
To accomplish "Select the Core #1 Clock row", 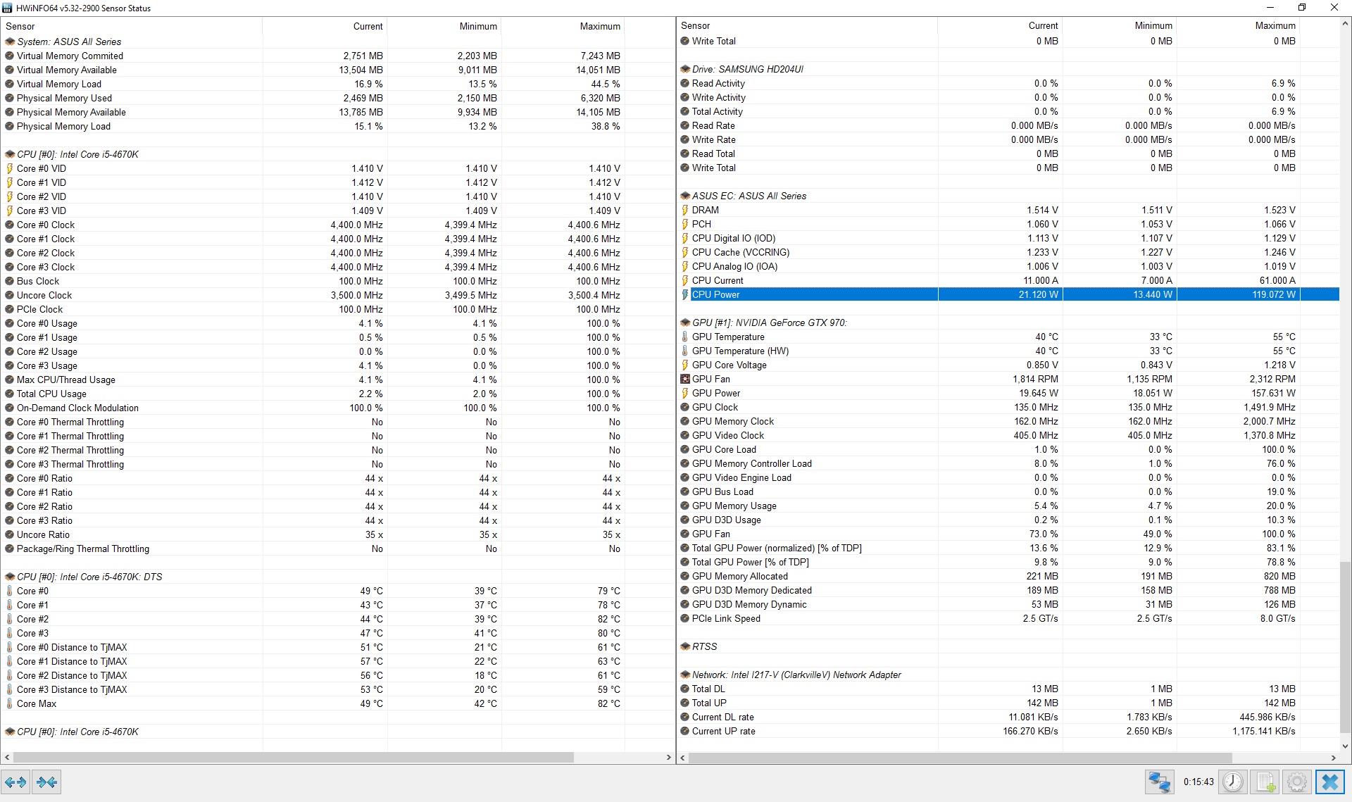I will (x=338, y=239).
